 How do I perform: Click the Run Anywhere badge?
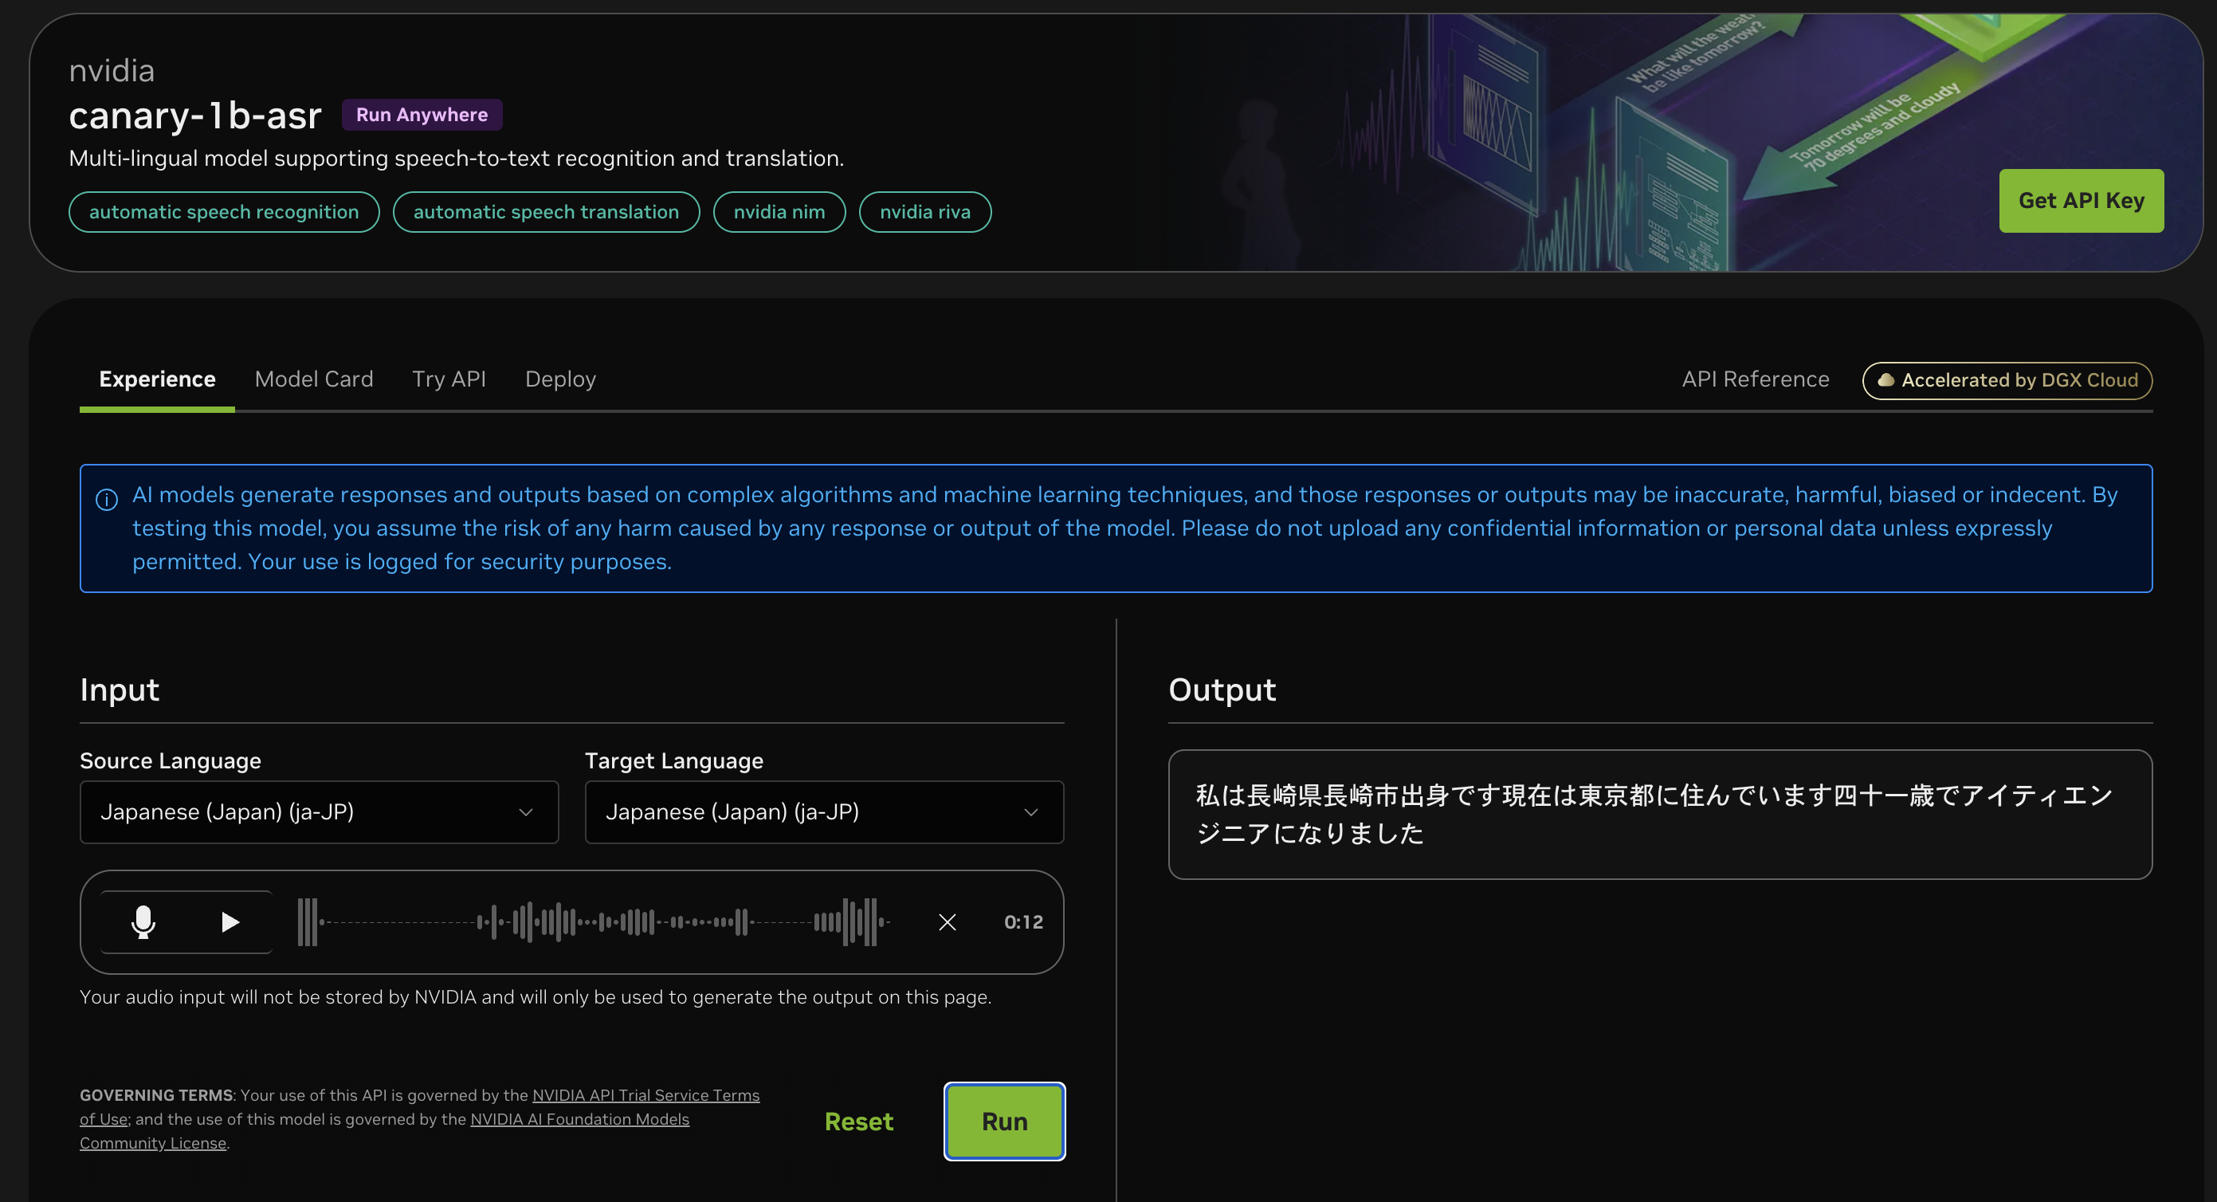(x=422, y=115)
